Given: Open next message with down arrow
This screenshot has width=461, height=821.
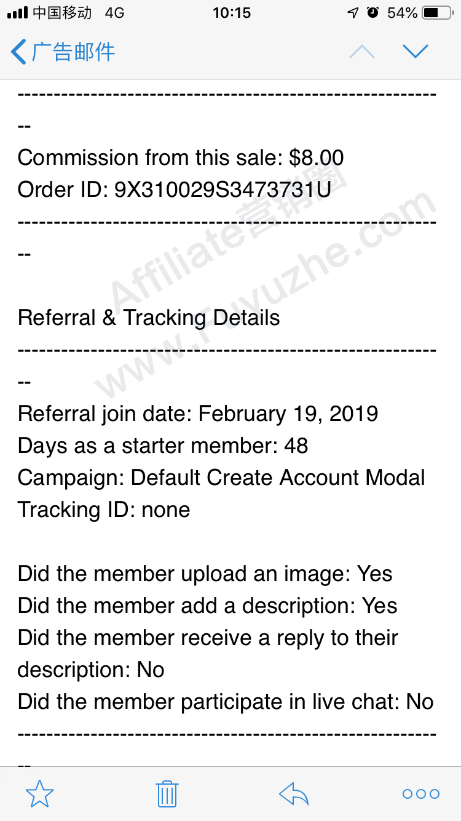Looking at the screenshot, I should tap(416, 52).
